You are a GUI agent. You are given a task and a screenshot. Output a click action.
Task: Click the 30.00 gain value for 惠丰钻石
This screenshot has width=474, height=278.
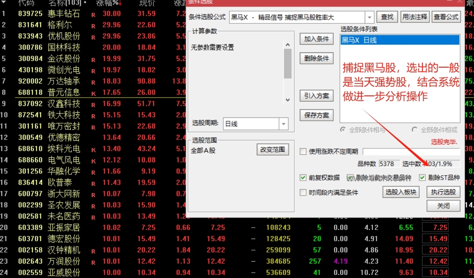112,14
